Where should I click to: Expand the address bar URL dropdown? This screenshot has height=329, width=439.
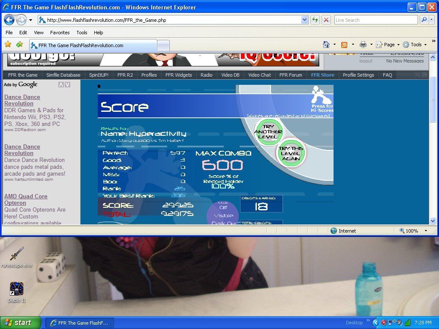pyautogui.click(x=304, y=20)
